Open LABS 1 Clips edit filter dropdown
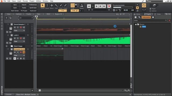Image resolution: width=172 pixels, height=96 pixels. click(19, 42)
